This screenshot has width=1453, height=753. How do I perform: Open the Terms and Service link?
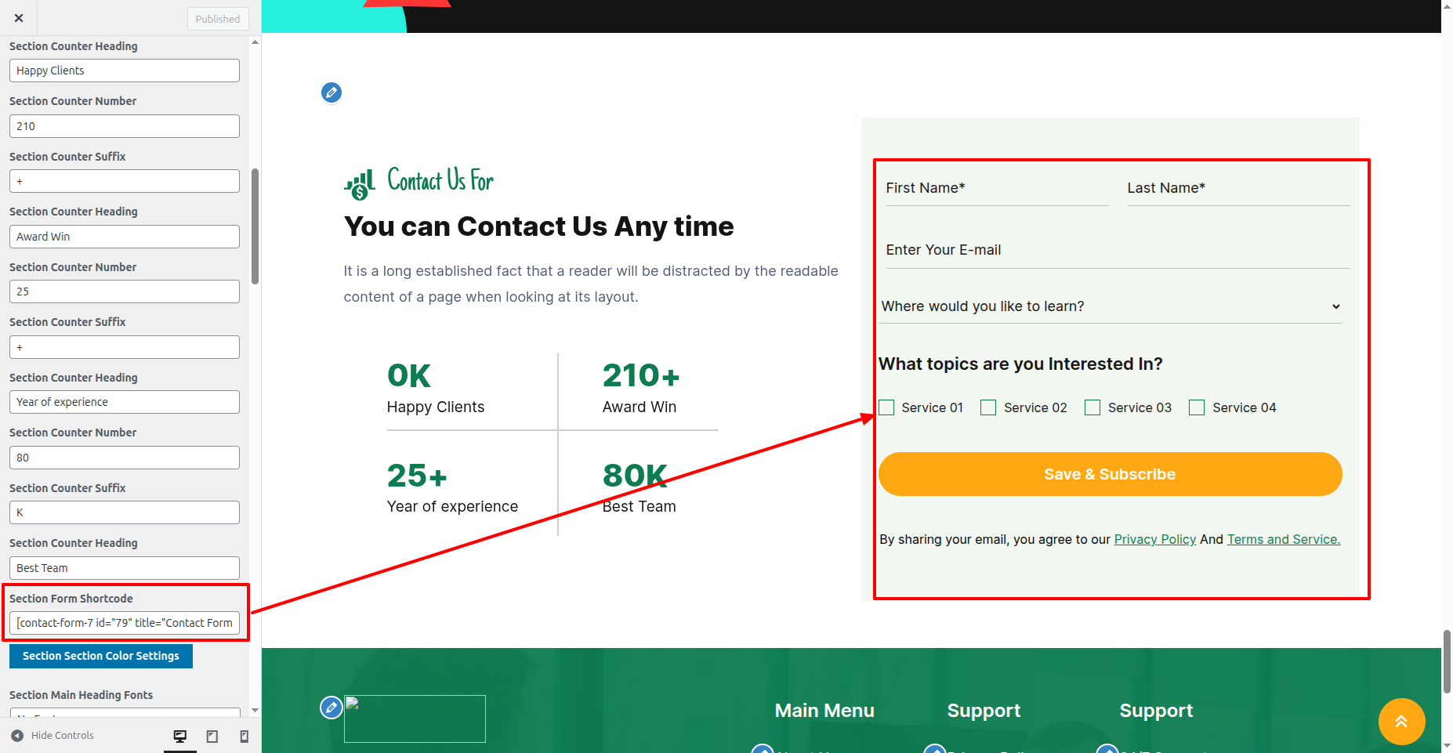[1283, 539]
